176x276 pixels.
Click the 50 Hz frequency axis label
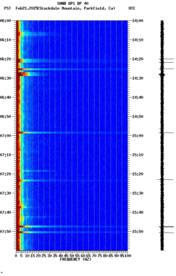[72, 256]
